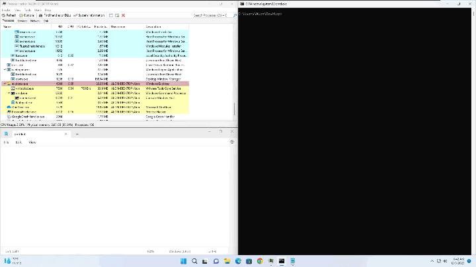Switch to the Services tab

pos(22,21)
